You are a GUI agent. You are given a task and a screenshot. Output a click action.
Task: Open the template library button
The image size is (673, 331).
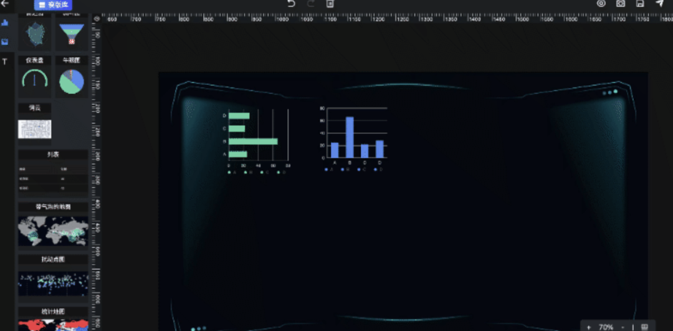[53, 5]
